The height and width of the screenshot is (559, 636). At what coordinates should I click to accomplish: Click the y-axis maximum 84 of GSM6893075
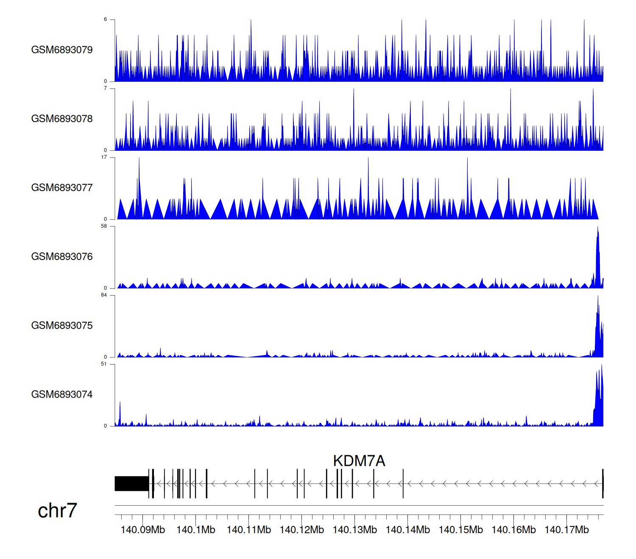tap(104, 295)
